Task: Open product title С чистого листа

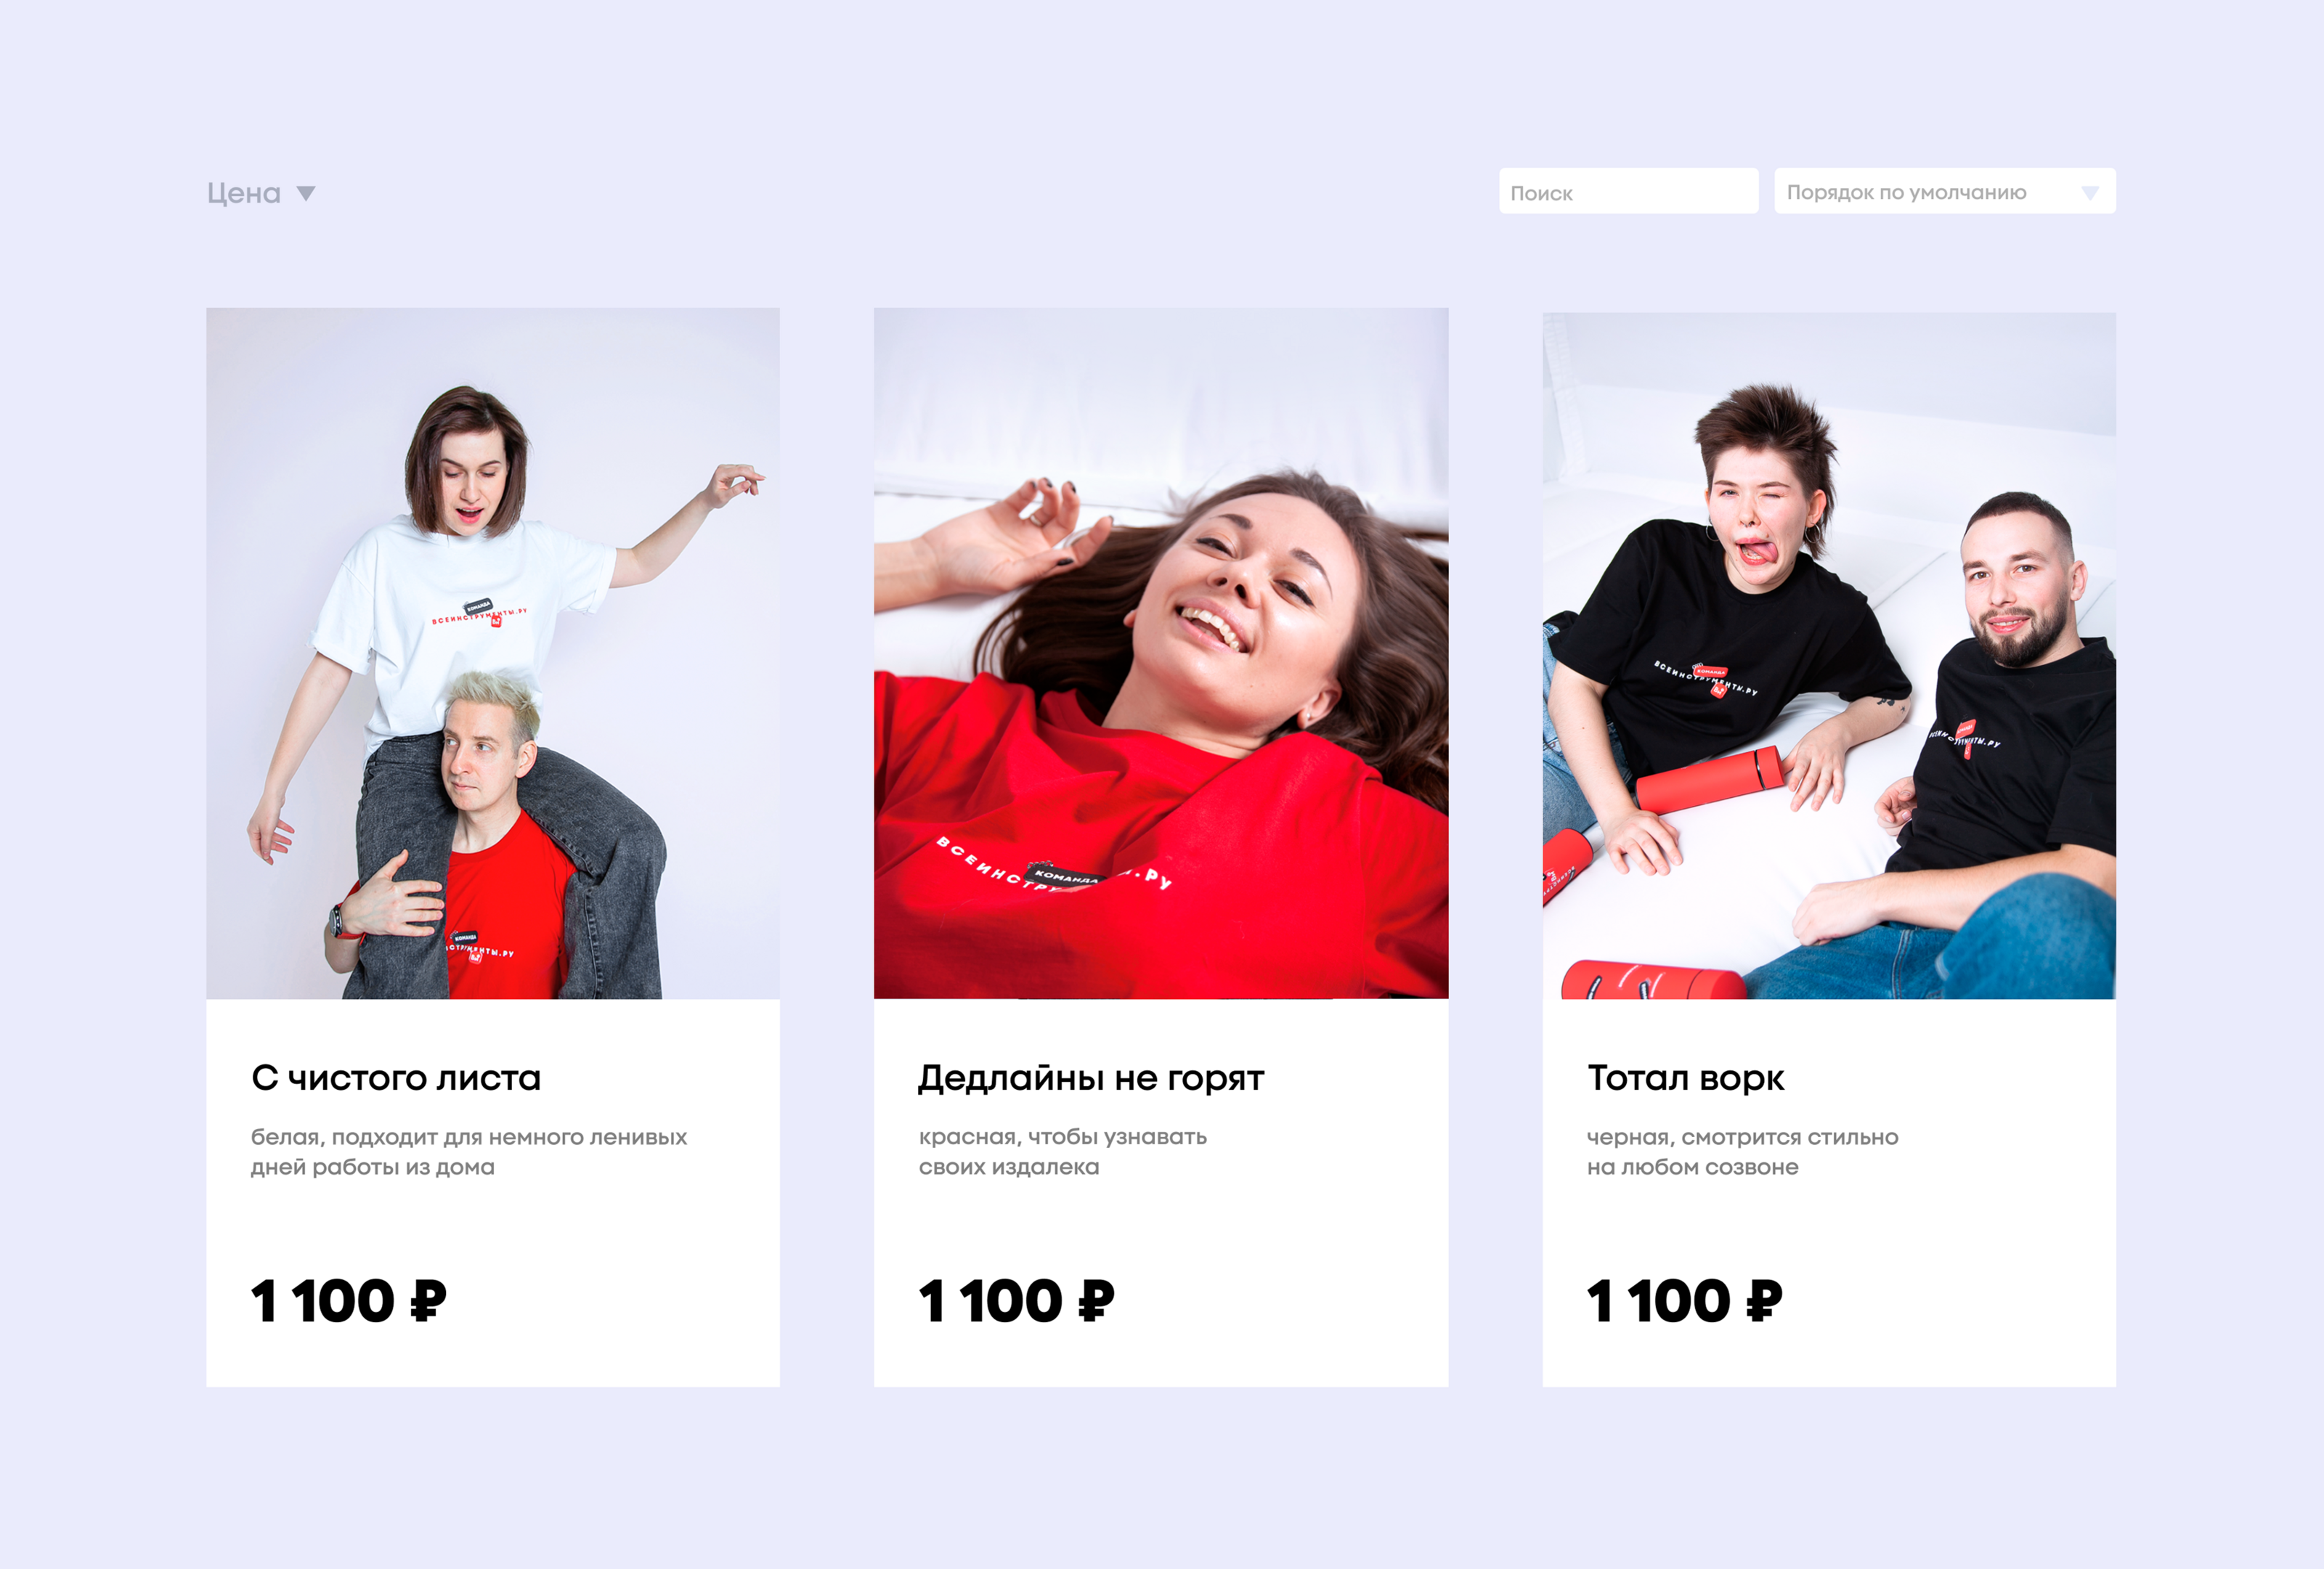Action: 396,1078
